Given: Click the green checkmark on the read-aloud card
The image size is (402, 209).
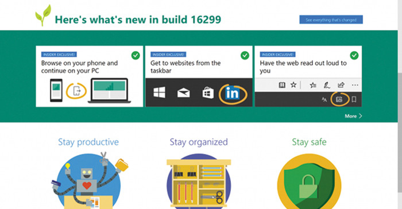Looking at the screenshot, I should 354,55.
